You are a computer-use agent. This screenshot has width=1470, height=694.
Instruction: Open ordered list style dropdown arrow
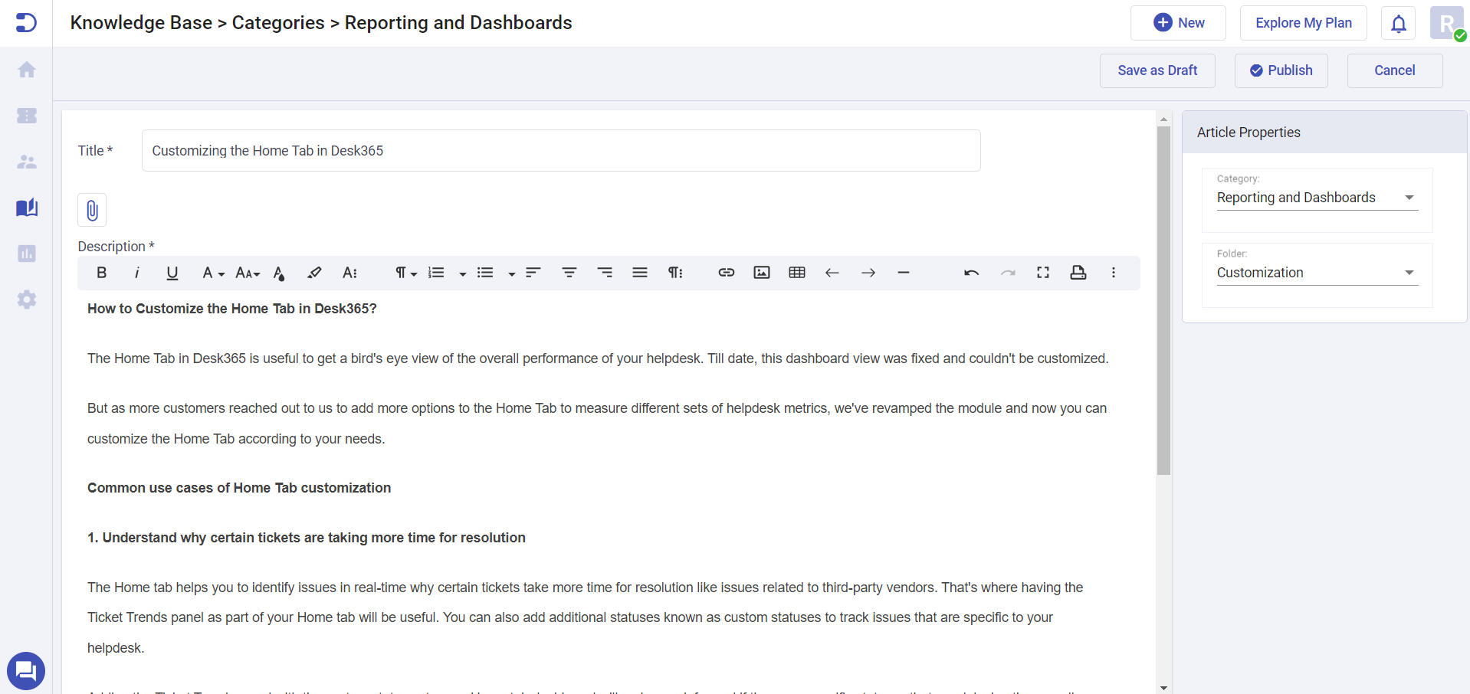(x=462, y=273)
